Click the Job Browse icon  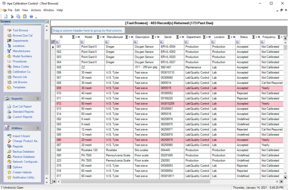click(x=9, y=82)
